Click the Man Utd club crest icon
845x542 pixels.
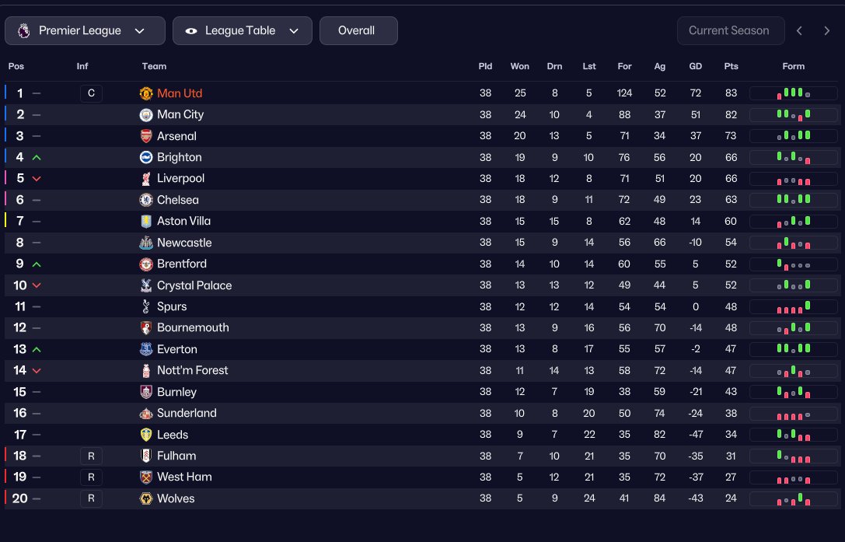[x=146, y=93]
